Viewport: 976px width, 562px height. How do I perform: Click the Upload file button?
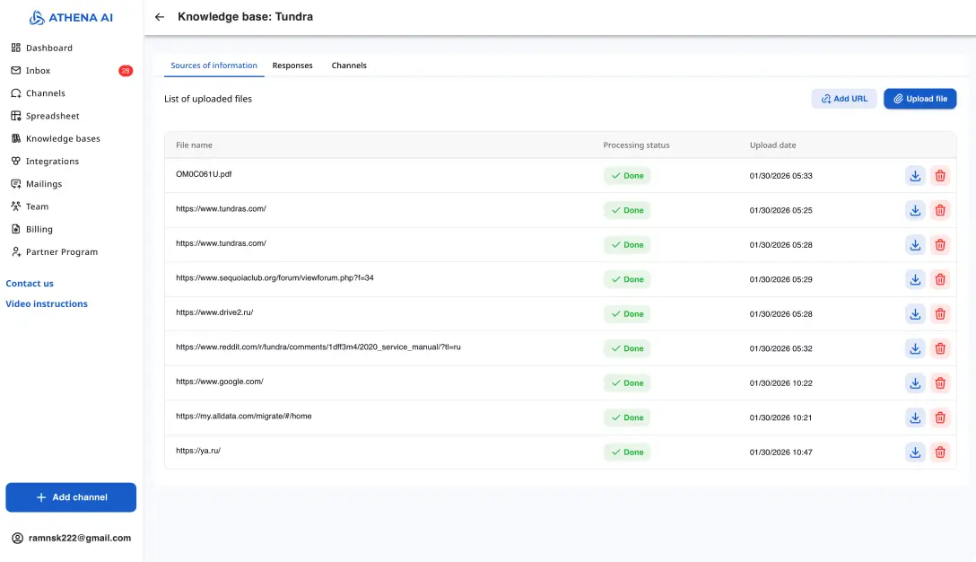(x=919, y=99)
